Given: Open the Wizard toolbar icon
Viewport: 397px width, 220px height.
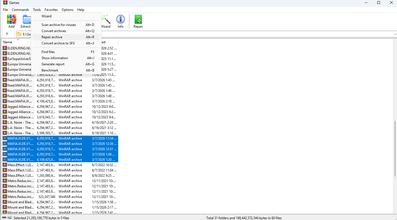Looking at the screenshot, I should [106, 20].
